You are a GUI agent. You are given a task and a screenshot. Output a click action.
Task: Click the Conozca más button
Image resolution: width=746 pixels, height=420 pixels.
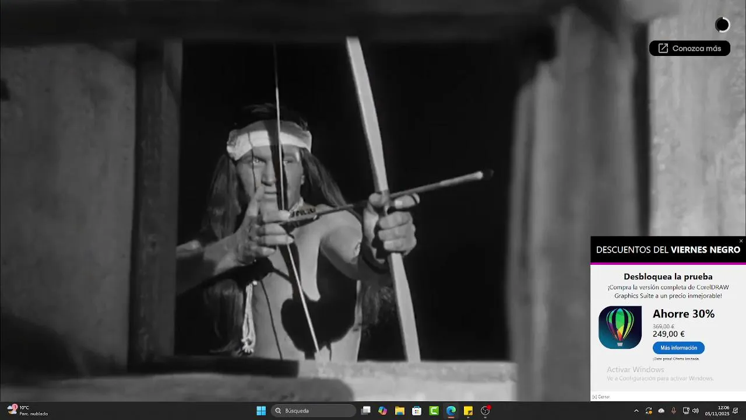(x=689, y=48)
